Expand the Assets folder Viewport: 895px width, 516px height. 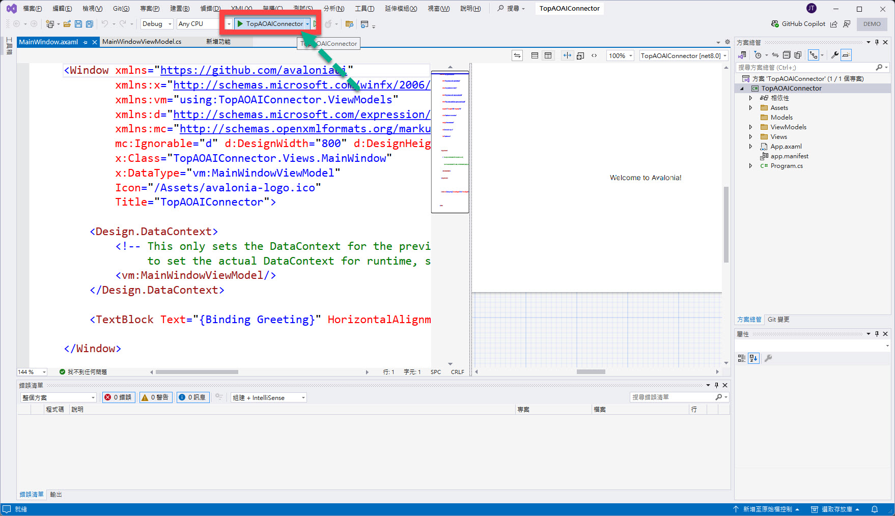click(x=750, y=108)
